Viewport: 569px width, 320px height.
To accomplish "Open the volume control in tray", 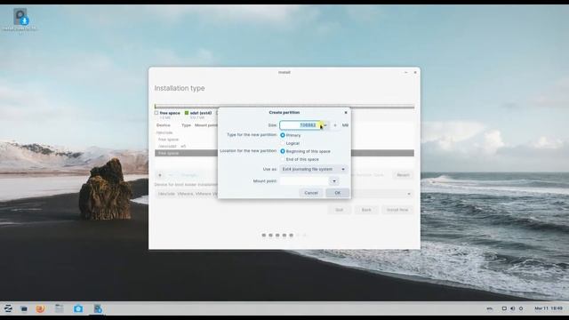I will point(512,308).
